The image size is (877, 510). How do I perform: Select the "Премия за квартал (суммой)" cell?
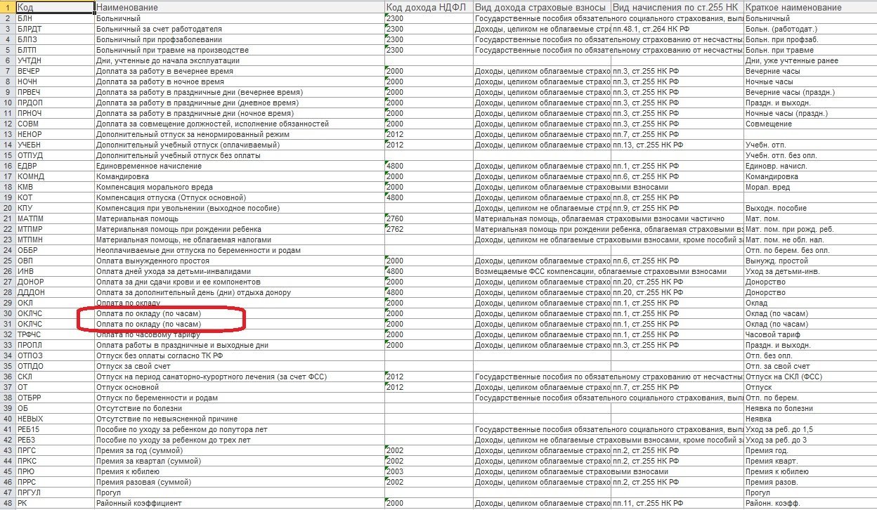[239, 461]
